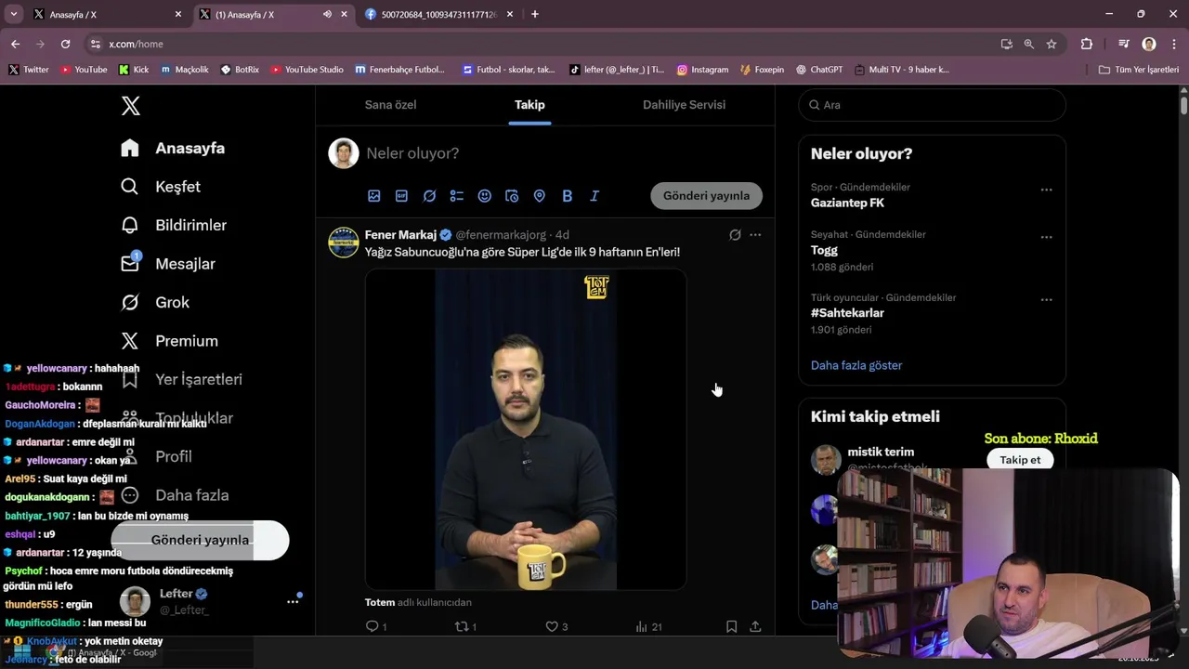Switch to Dahiliye Servisi tab
The width and height of the screenshot is (1189, 669).
[684, 105]
